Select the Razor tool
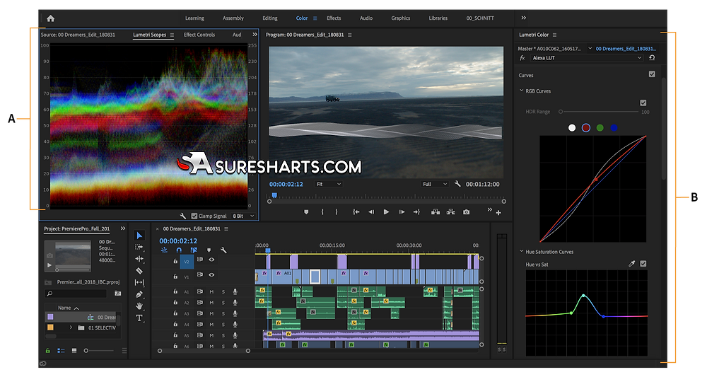Viewport: 707px width, 377px height. click(x=139, y=271)
